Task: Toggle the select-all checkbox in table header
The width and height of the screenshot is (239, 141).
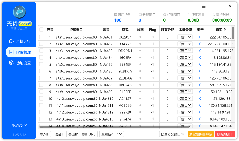Action: (41, 30)
